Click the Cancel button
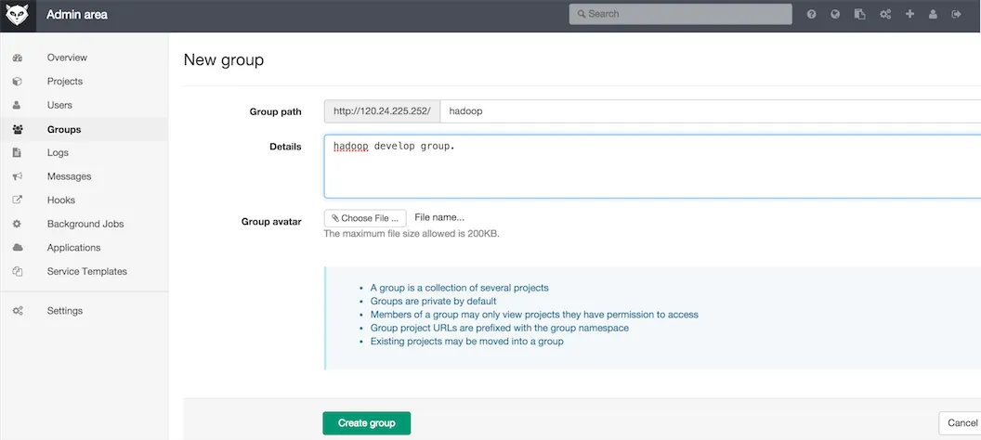The width and height of the screenshot is (981, 440). (x=961, y=423)
